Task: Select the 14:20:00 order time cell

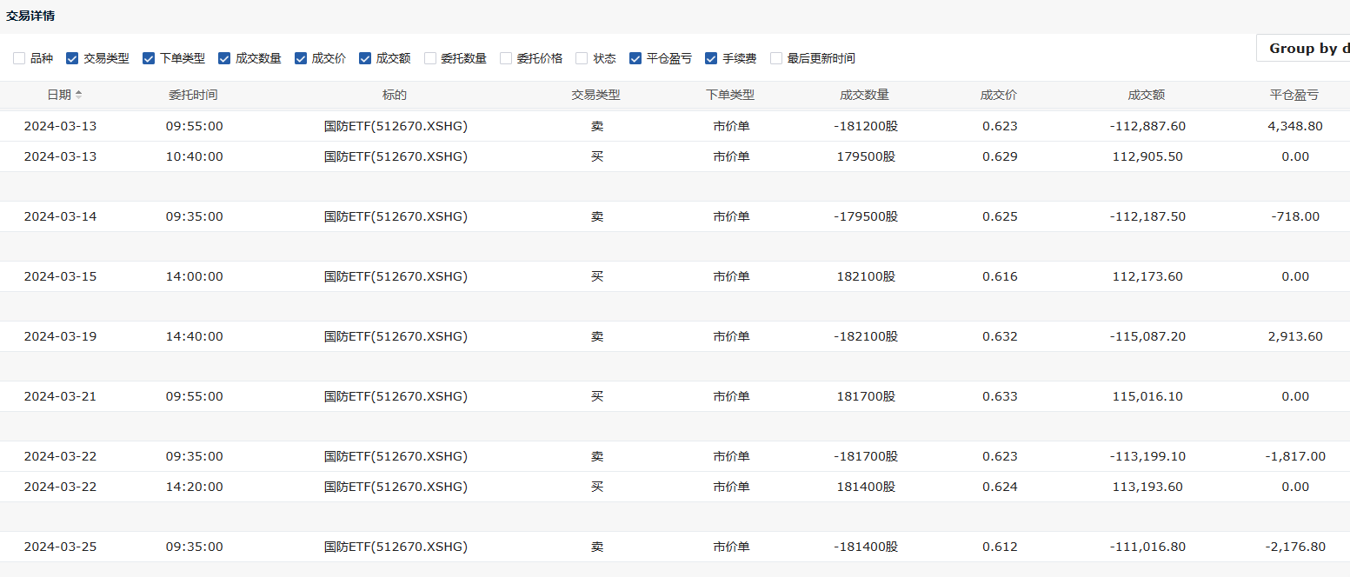Action: pyautogui.click(x=194, y=487)
